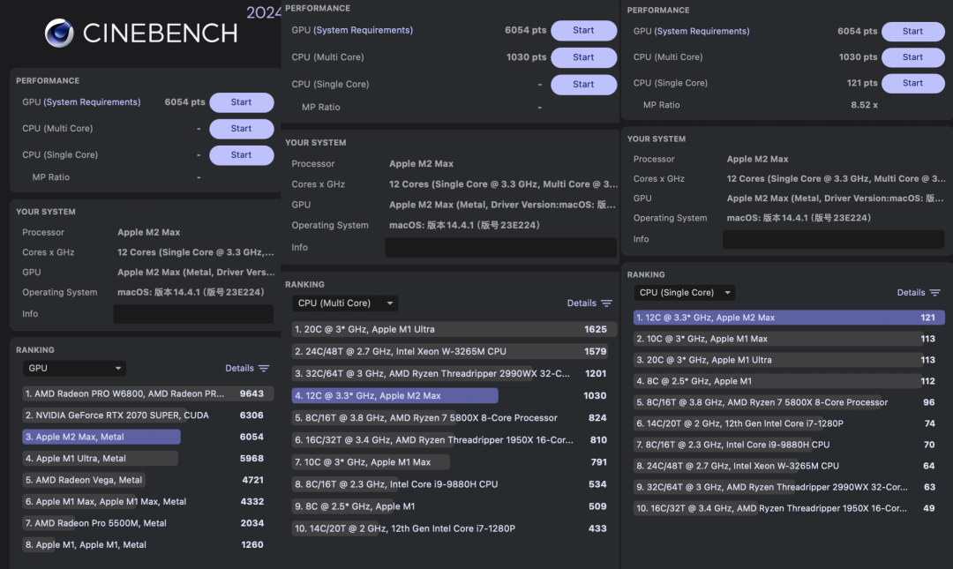
Task: Select 10C Apple M1 Max row scoring 113
Action: click(x=789, y=339)
